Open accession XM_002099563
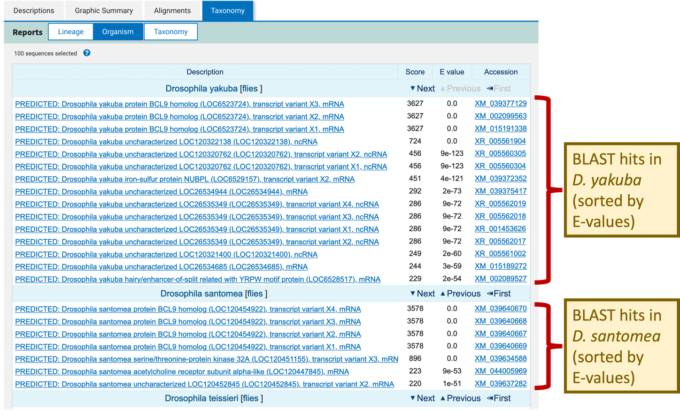 click(x=501, y=116)
